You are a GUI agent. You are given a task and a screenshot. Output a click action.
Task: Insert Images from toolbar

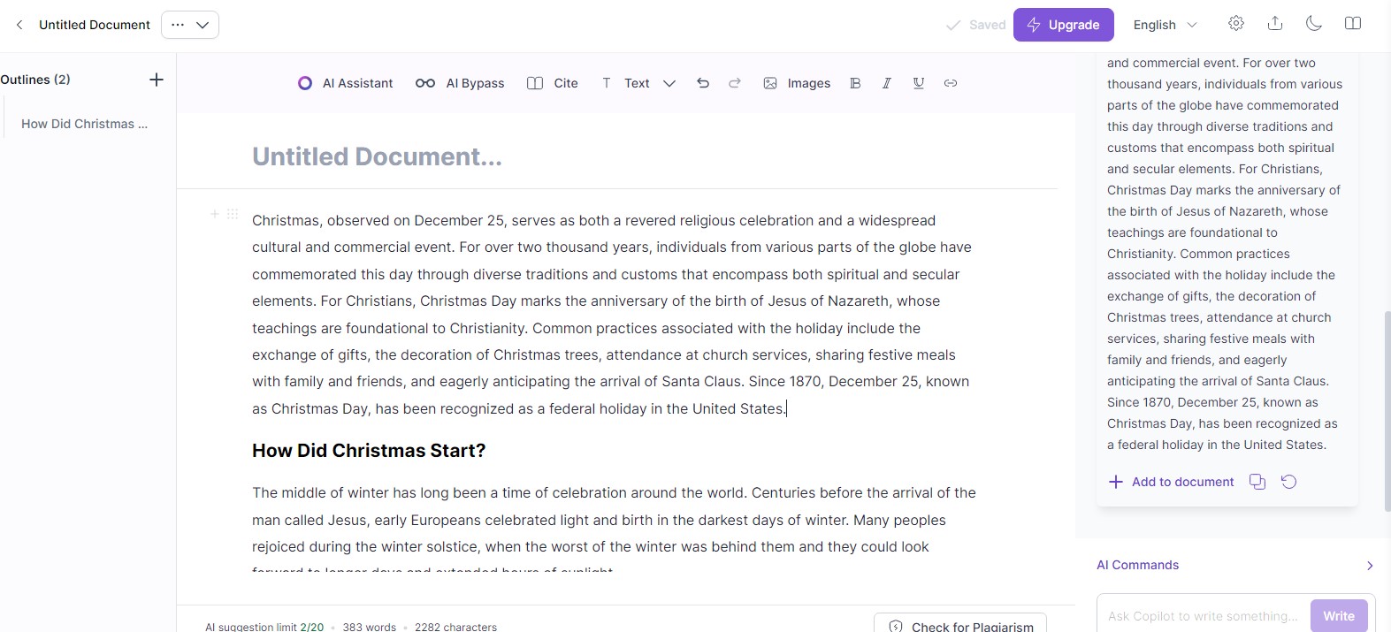[x=797, y=83]
